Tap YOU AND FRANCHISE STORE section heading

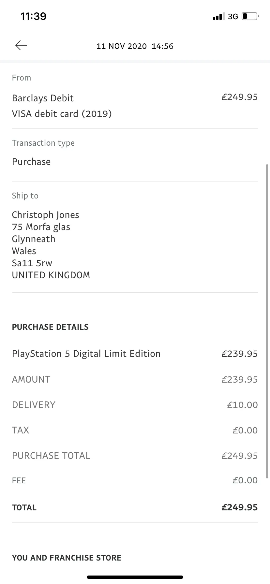click(x=67, y=558)
